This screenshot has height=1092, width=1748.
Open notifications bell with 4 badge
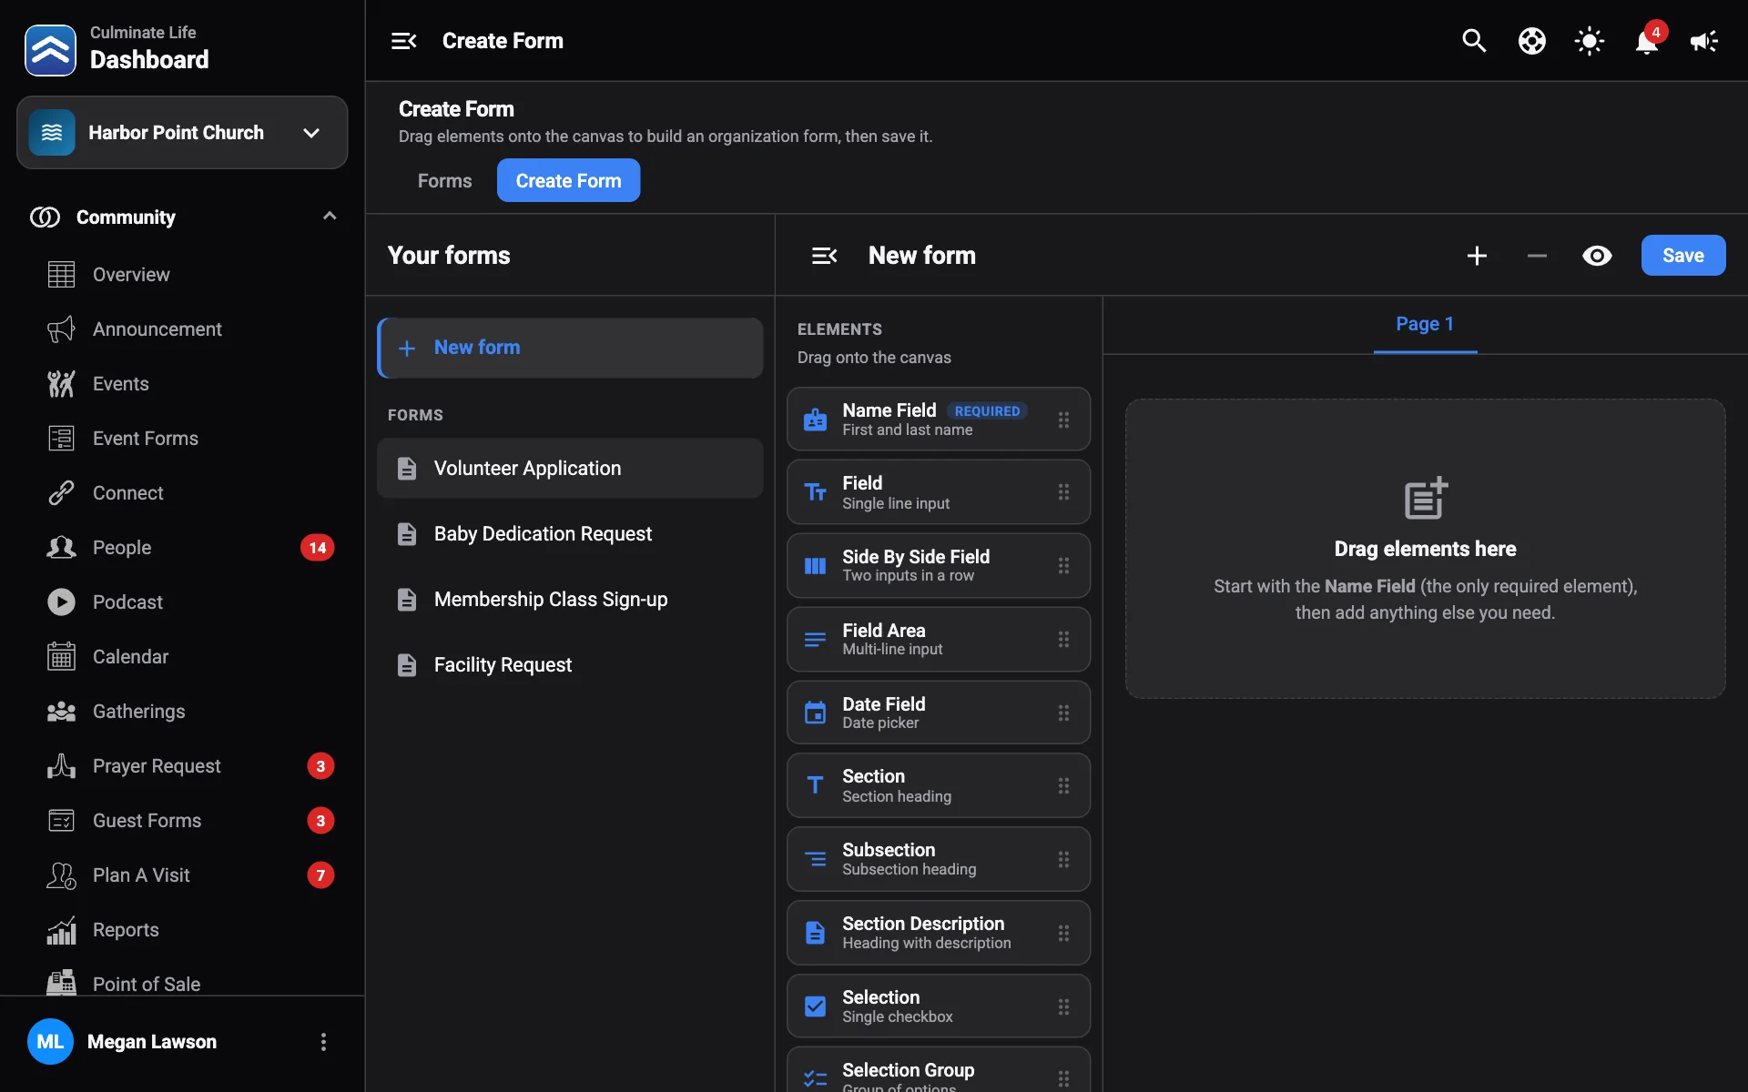[1647, 41]
